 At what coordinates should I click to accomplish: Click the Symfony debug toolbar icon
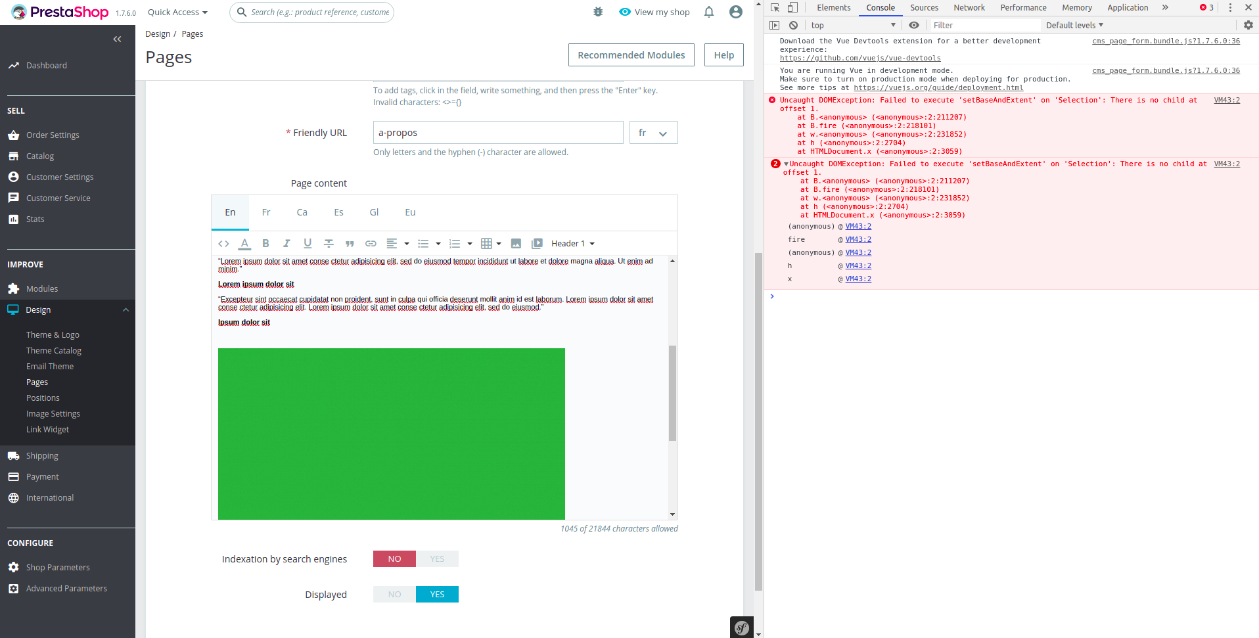742,627
